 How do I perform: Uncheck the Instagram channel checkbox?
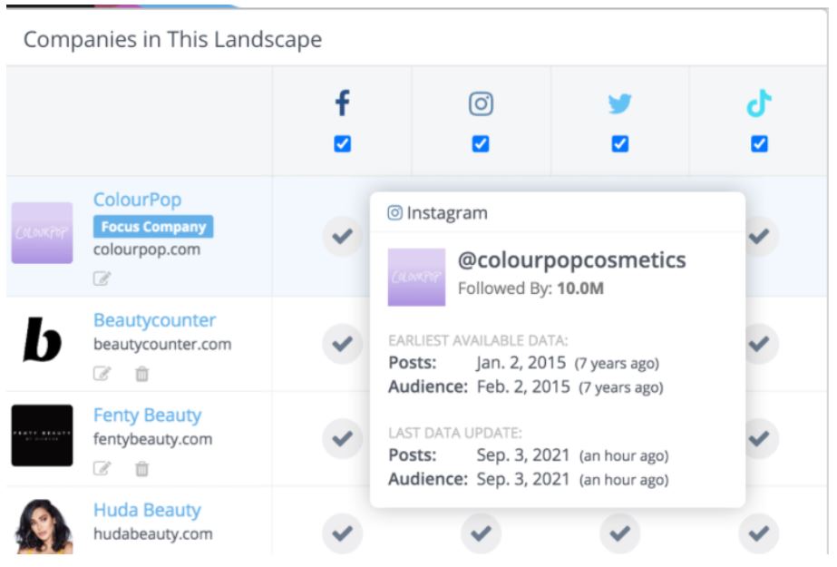point(481,143)
